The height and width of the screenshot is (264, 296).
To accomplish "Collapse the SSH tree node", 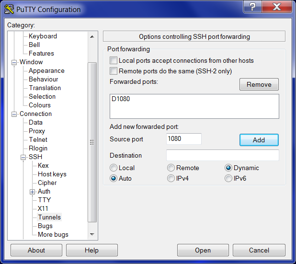I will click(x=23, y=157).
